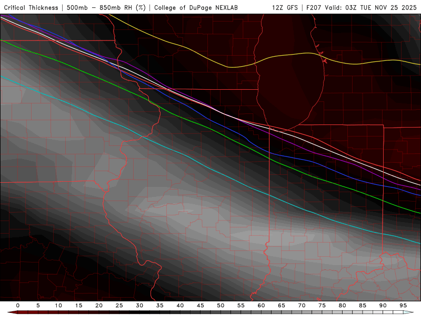Click the color scale label '95'
Image resolution: width=421 pixels, height=315 pixels.
(x=403, y=306)
